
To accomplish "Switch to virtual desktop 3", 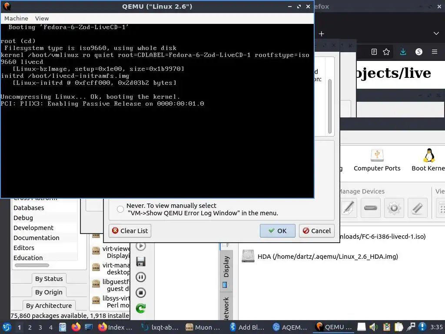I will 40,327.
